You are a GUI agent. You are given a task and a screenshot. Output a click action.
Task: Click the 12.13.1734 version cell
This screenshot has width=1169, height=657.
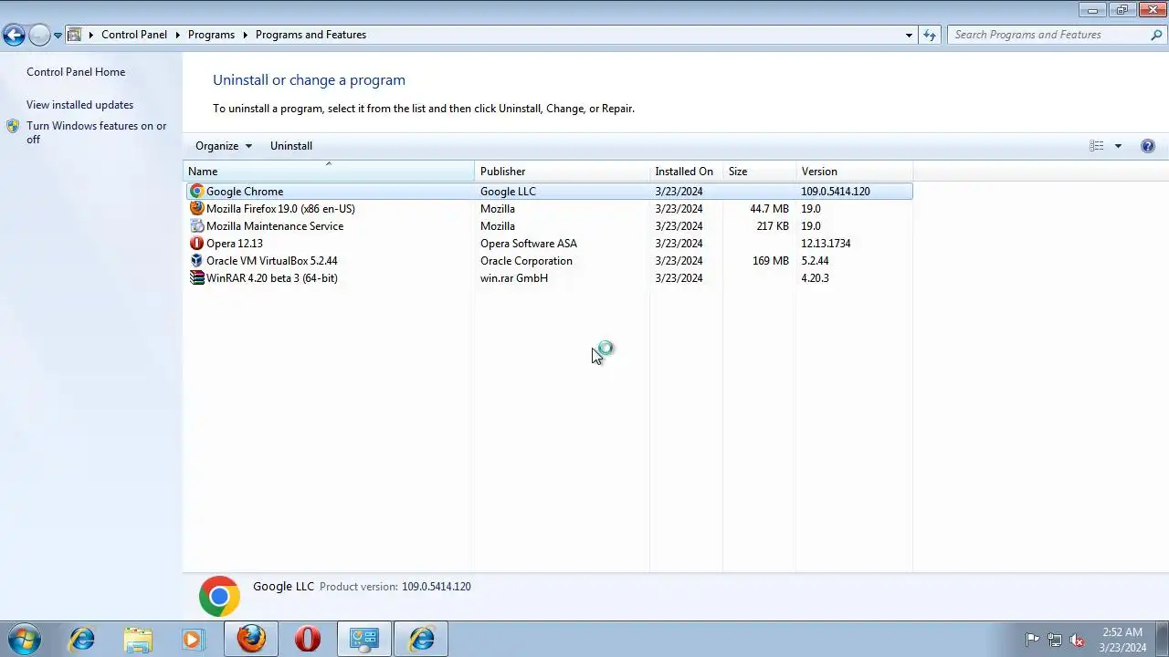click(827, 244)
